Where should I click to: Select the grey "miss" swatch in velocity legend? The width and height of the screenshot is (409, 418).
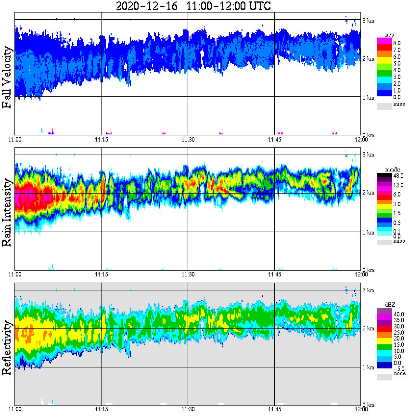(x=385, y=106)
